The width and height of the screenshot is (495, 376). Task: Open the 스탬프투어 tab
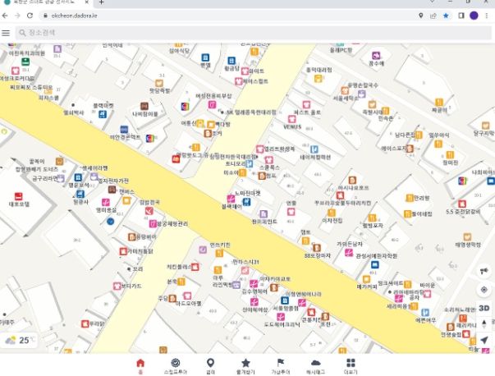click(175, 365)
